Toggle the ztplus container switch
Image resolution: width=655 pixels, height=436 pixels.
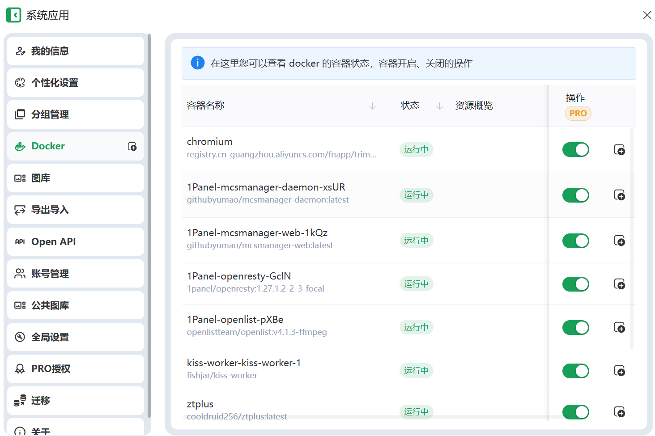point(576,412)
